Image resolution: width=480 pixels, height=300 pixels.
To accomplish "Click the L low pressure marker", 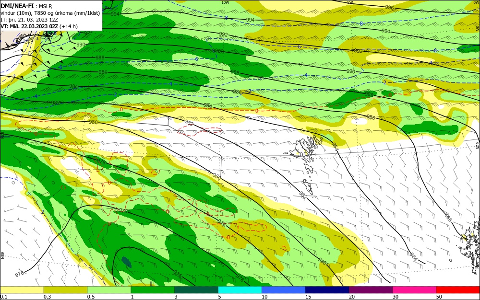I will coord(152,284).
